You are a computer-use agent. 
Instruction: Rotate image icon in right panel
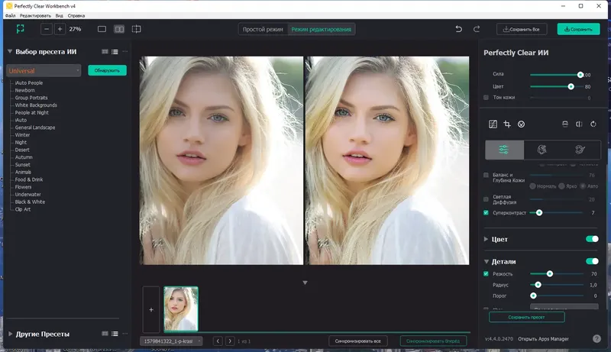tap(593, 124)
